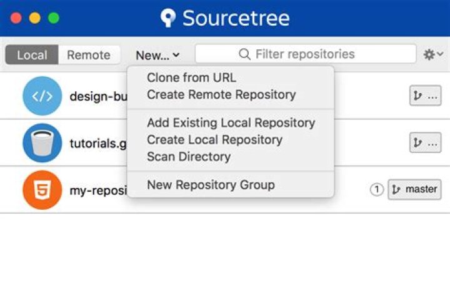Click the master branch button
The image size is (450, 301).
(415, 189)
